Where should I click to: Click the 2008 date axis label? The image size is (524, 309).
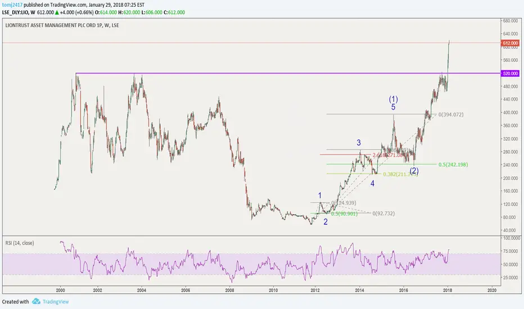pos(229,290)
